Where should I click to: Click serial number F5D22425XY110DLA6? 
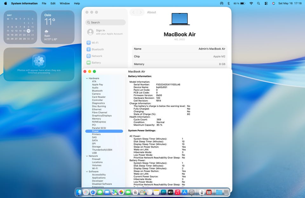click(168, 84)
